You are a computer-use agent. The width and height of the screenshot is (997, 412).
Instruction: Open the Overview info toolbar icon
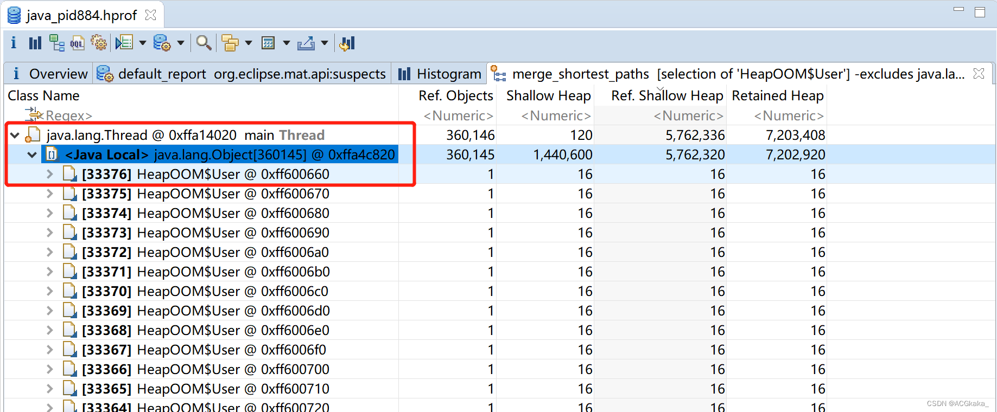14,43
